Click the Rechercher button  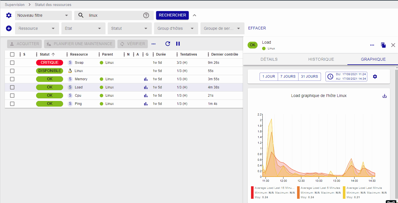172,15
